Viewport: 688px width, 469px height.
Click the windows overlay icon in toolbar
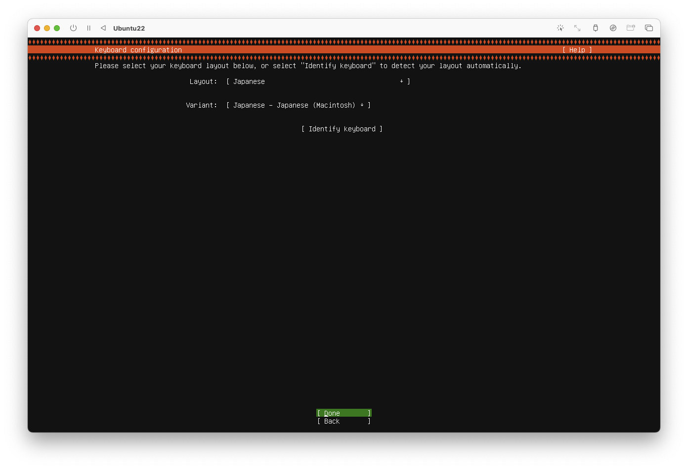point(649,28)
